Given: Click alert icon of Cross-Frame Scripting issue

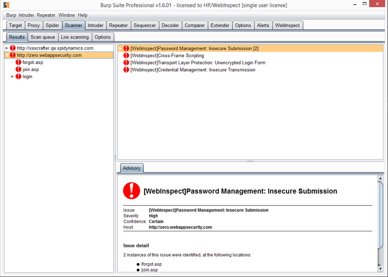Looking at the screenshot, I should tap(126, 55).
